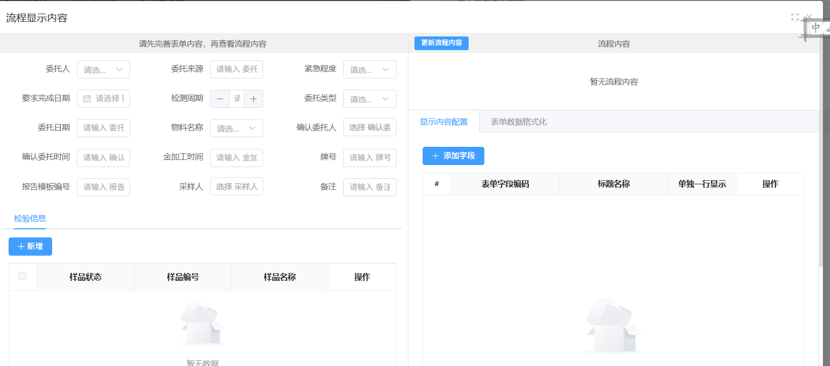Expand the 物料名称 dropdown
Screen dimensions: 830x366
(x=236, y=129)
